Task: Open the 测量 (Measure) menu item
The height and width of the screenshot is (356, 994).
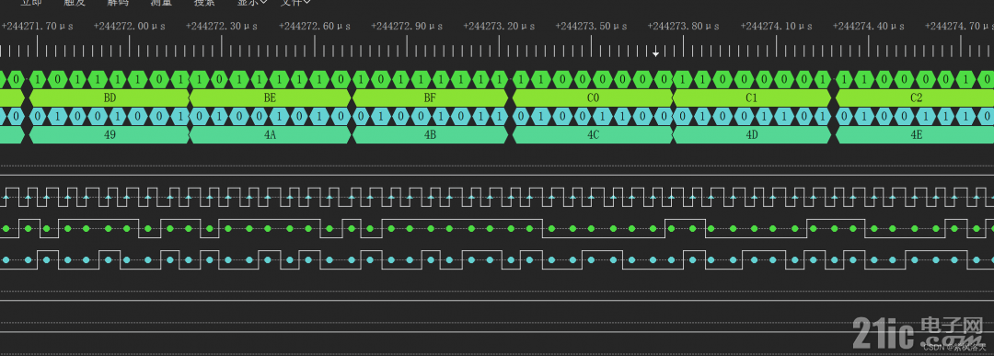Action: click(161, 3)
